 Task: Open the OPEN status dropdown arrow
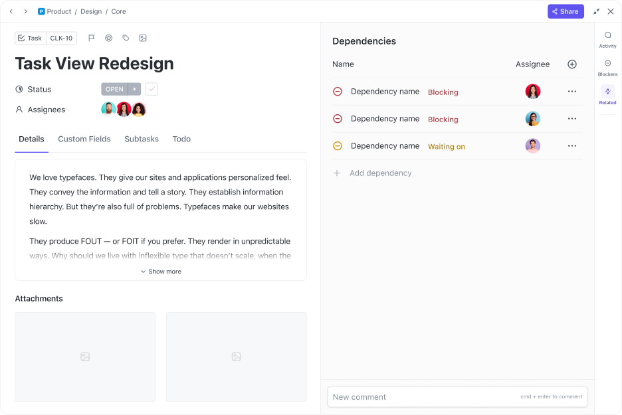(x=135, y=88)
